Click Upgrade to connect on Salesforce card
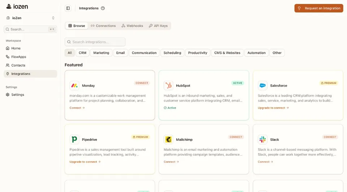Screen dimensions: 347x192 pos(273,108)
